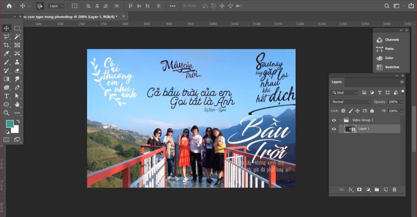Pick the Magic Wand tool
417x217 pixels.
click(17, 37)
